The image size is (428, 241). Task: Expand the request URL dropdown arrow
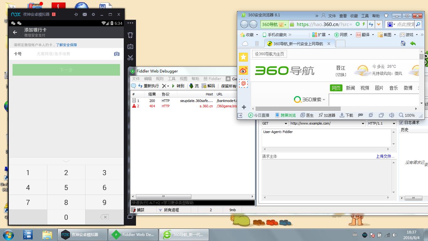[363, 123]
